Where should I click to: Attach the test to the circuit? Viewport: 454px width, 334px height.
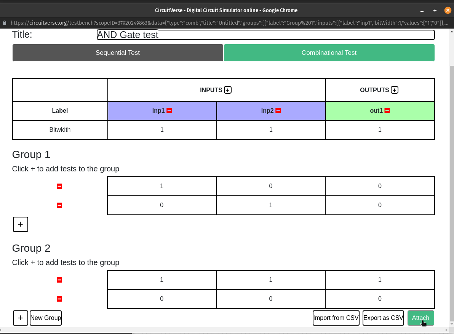420,318
